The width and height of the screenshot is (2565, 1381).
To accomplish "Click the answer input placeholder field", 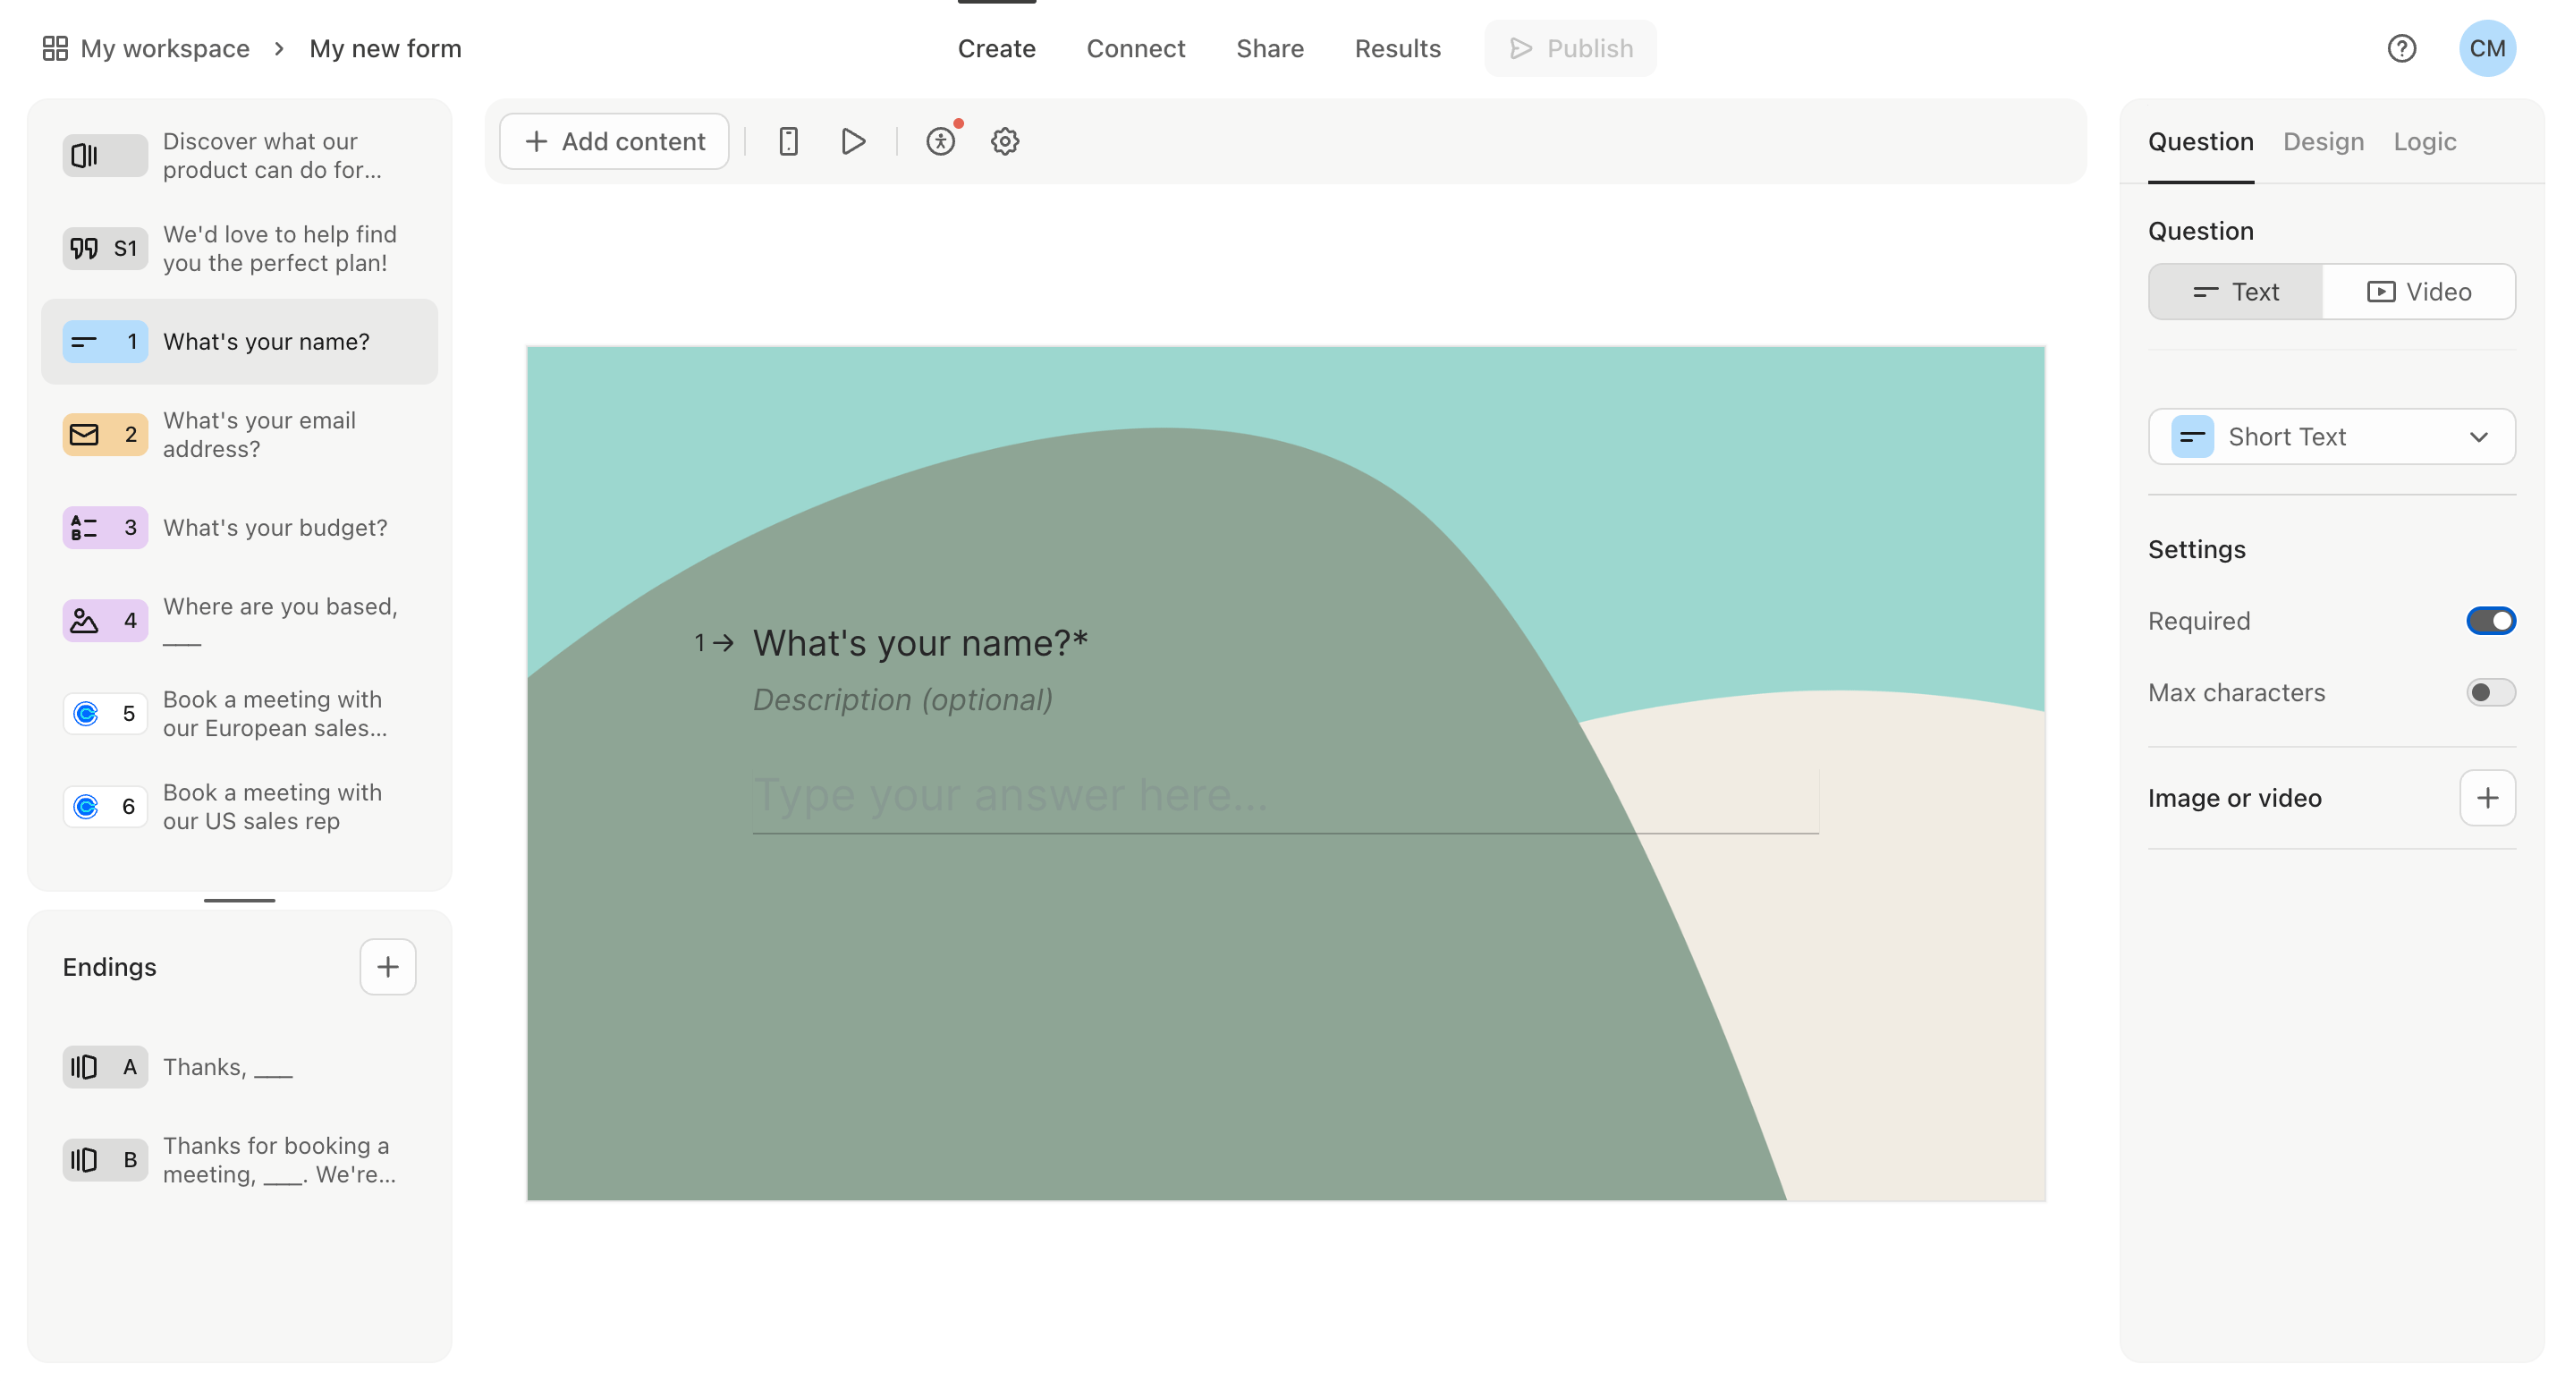I will click(1284, 795).
